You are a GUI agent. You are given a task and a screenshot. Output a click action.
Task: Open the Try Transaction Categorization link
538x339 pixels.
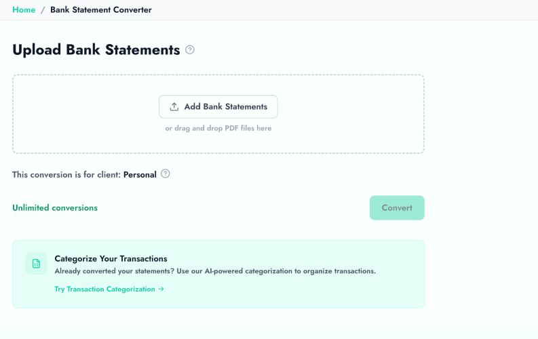[x=105, y=290]
